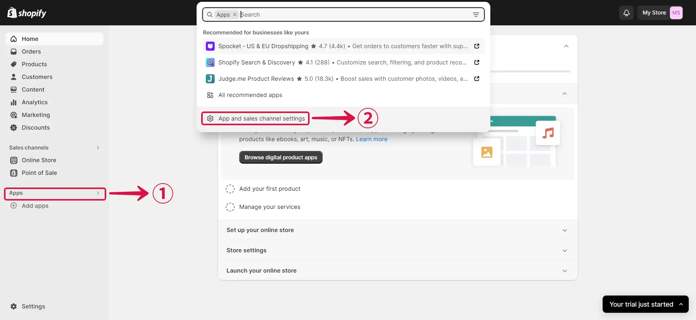Open Judge.me Product Reviews result

click(x=343, y=79)
